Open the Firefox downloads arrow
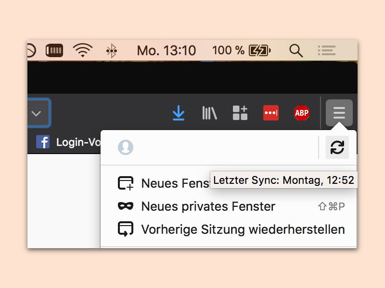This screenshot has width=385, height=288. tap(178, 113)
